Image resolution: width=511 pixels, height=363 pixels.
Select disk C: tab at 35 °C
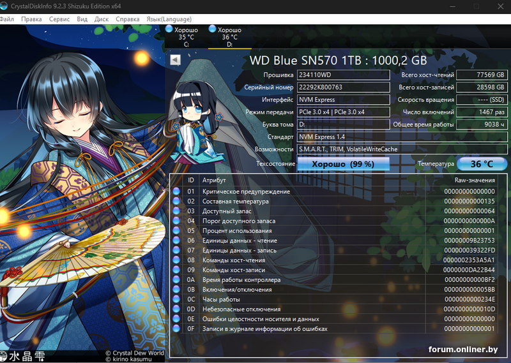[x=186, y=37]
